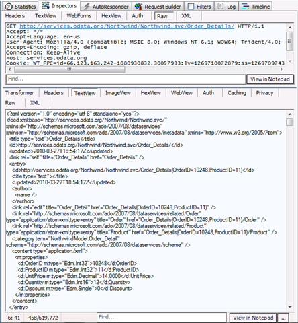Click the request pane scroll-up arrow
Image resolution: width=298 pixels, height=323 pixels.
290,28
